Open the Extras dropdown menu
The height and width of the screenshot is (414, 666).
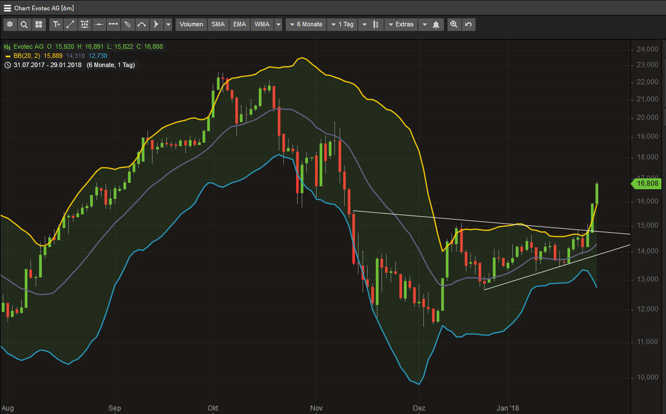[x=400, y=25]
